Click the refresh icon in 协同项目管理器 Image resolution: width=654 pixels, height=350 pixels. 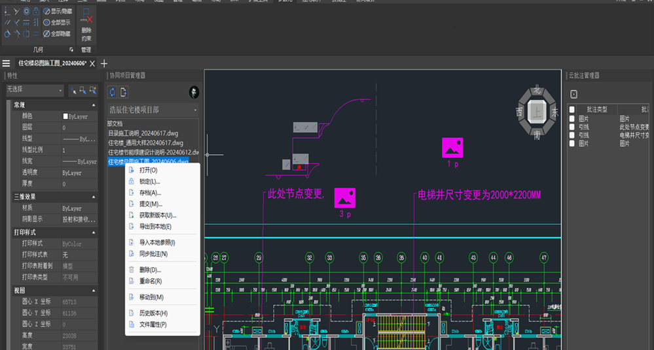coord(112,92)
